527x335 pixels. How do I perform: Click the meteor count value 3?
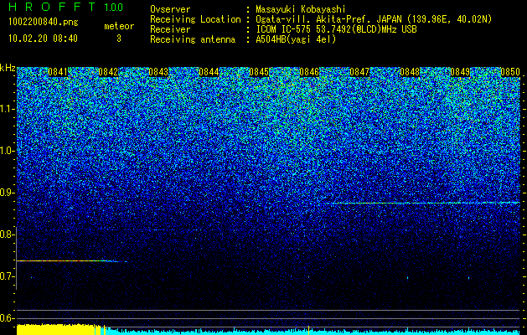pyautogui.click(x=119, y=39)
